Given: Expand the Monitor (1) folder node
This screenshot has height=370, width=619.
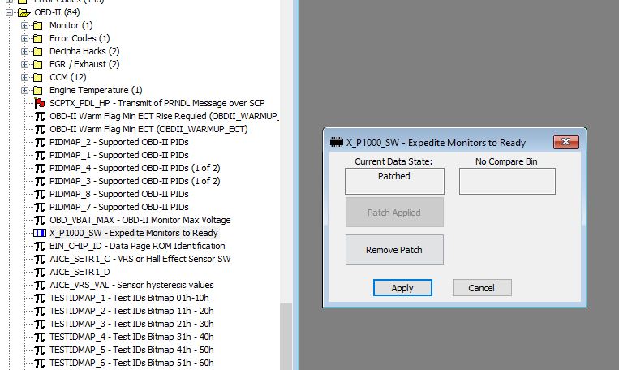Looking at the screenshot, I should click(25, 25).
